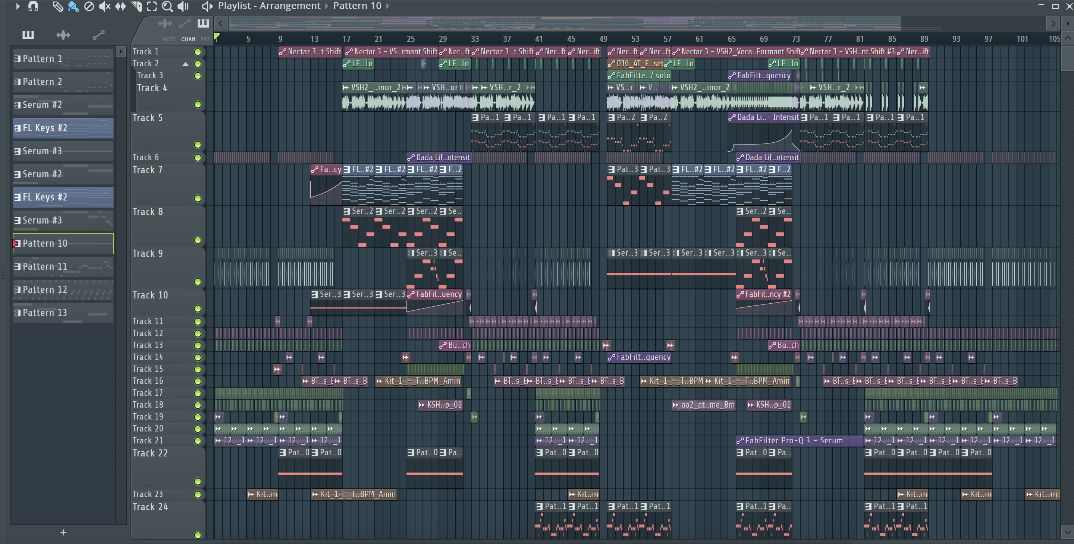This screenshot has height=544, width=1074.
Task: Click bar 49 on the timeline ruler
Action: click(603, 39)
